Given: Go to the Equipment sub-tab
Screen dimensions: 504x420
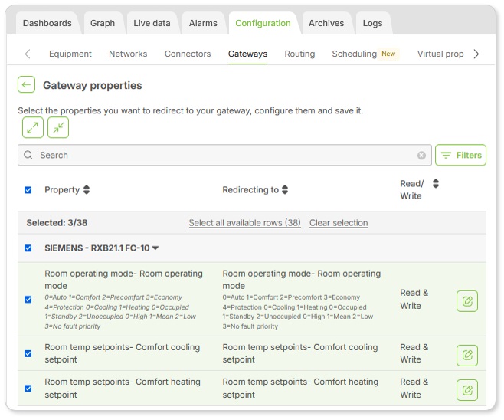Looking at the screenshot, I should click(70, 54).
